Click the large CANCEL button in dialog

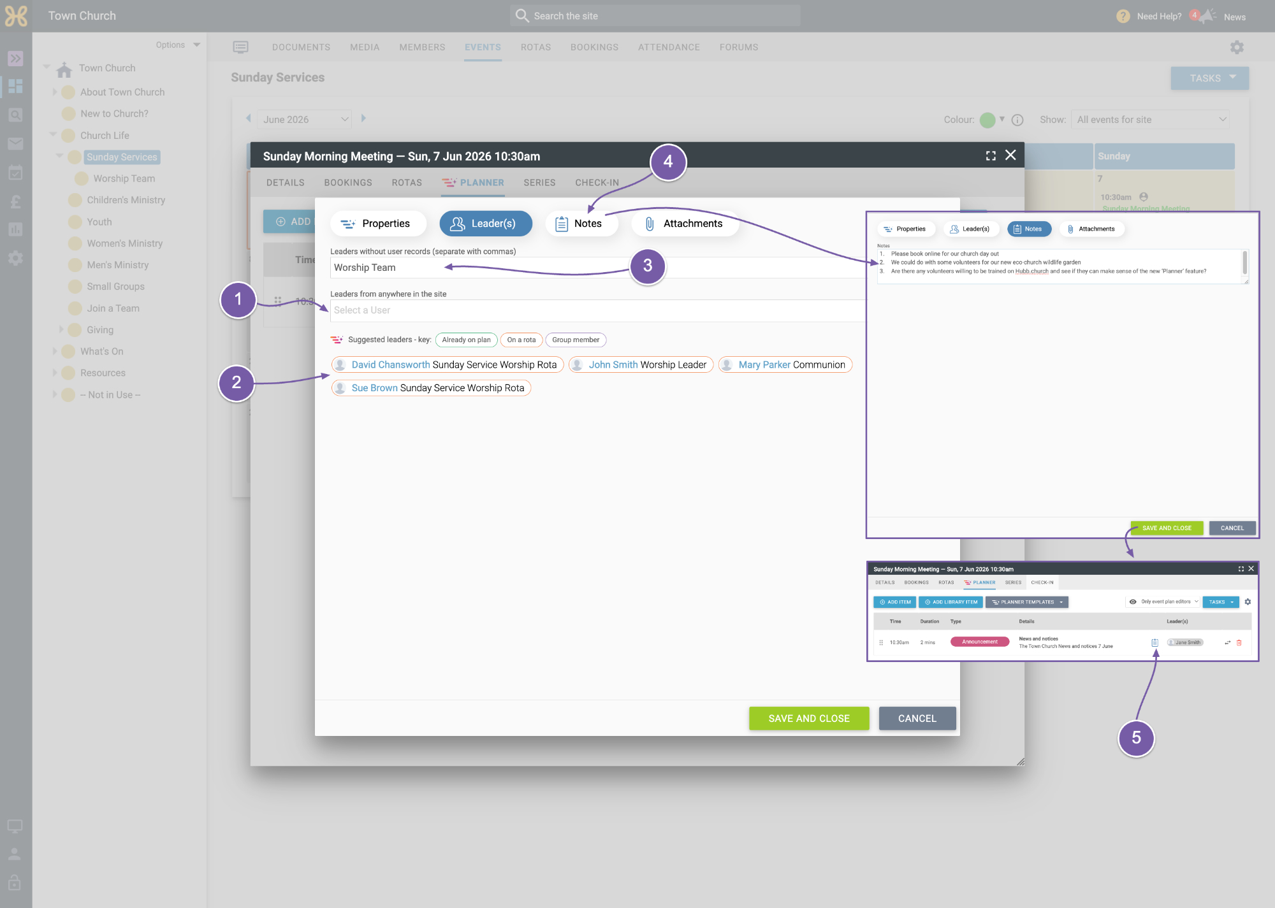917,718
